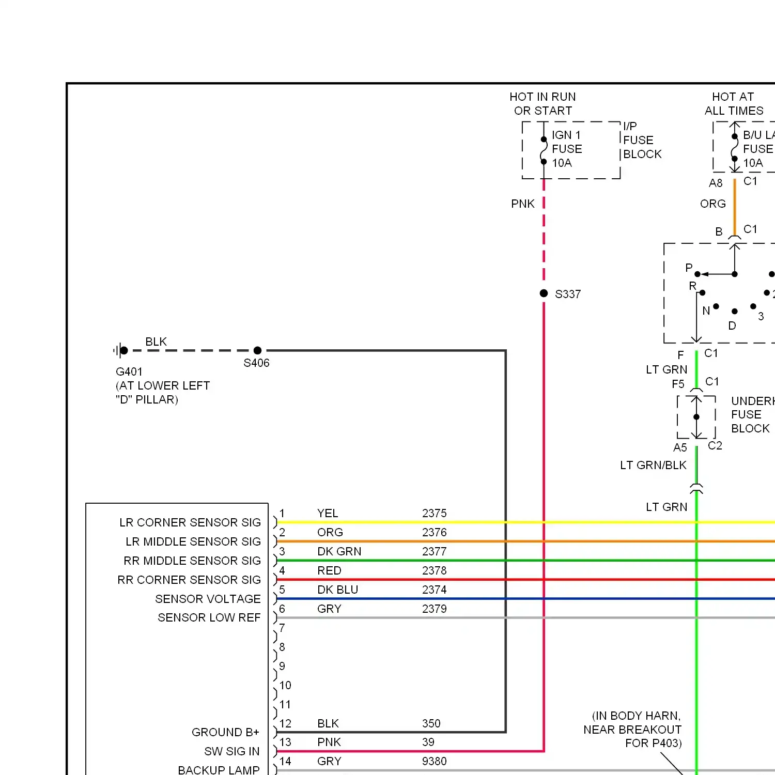Click circuit number 2378

pos(434,570)
